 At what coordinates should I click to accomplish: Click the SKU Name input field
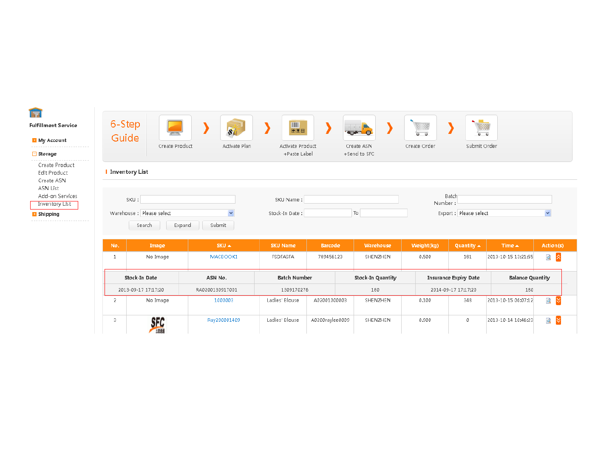click(351, 199)
